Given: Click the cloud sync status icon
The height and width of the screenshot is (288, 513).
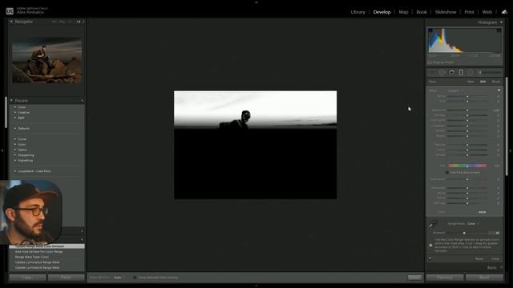Looking at the screenshot, I should click(x=504, y=12).
